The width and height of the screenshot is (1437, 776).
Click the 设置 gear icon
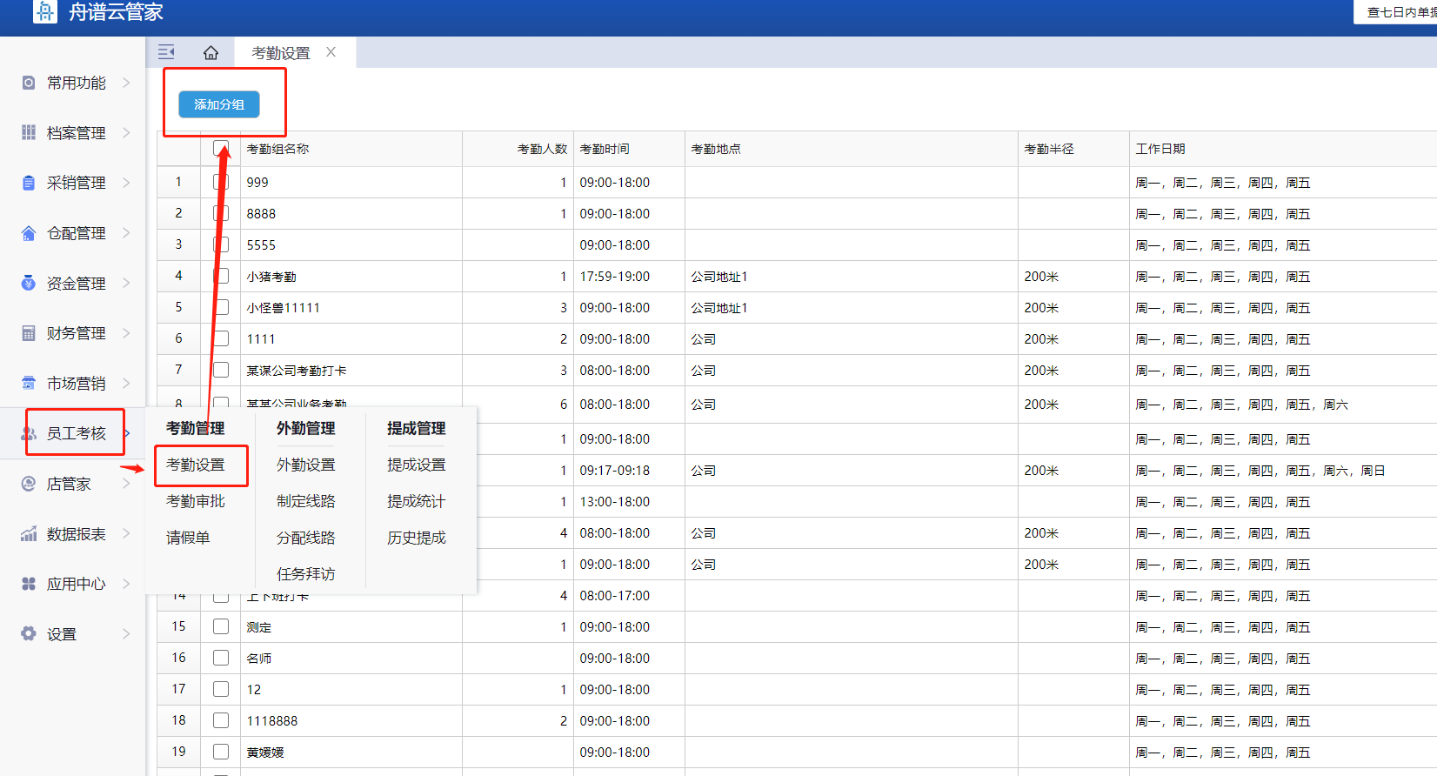click(29, 633)
